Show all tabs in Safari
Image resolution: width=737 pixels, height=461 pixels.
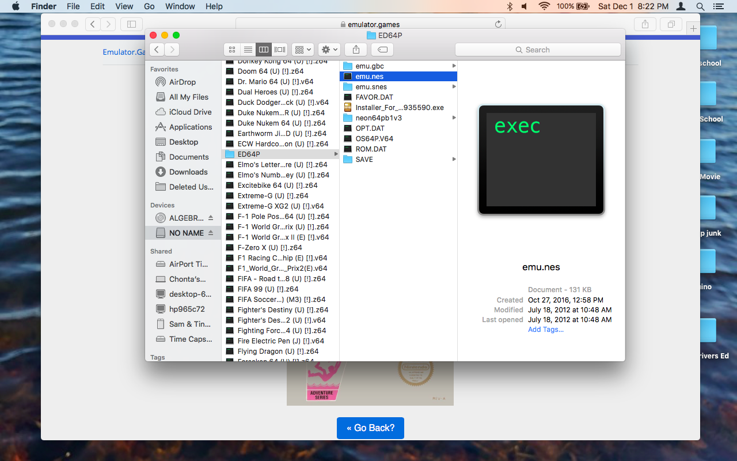coord(671,24)
